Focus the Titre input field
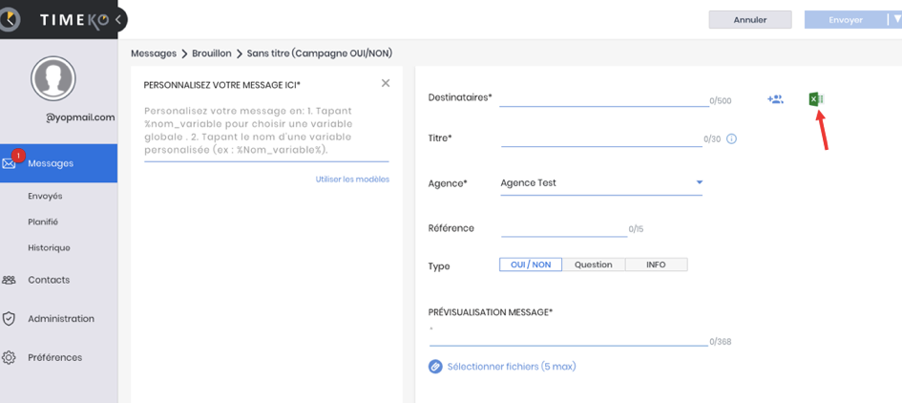 point(601,138)
